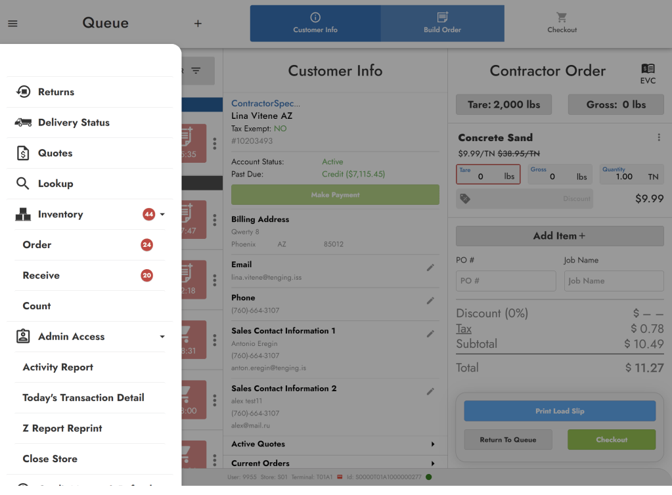
Task: Edit Sales Contact Information 1 pencil icon
Action: click(x=430, y=334)
